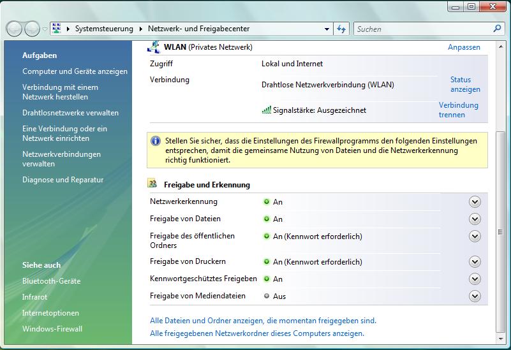
Task: Open Eine Verbindung oder ein Netzwerk einrichten
Action: point(64,133)
